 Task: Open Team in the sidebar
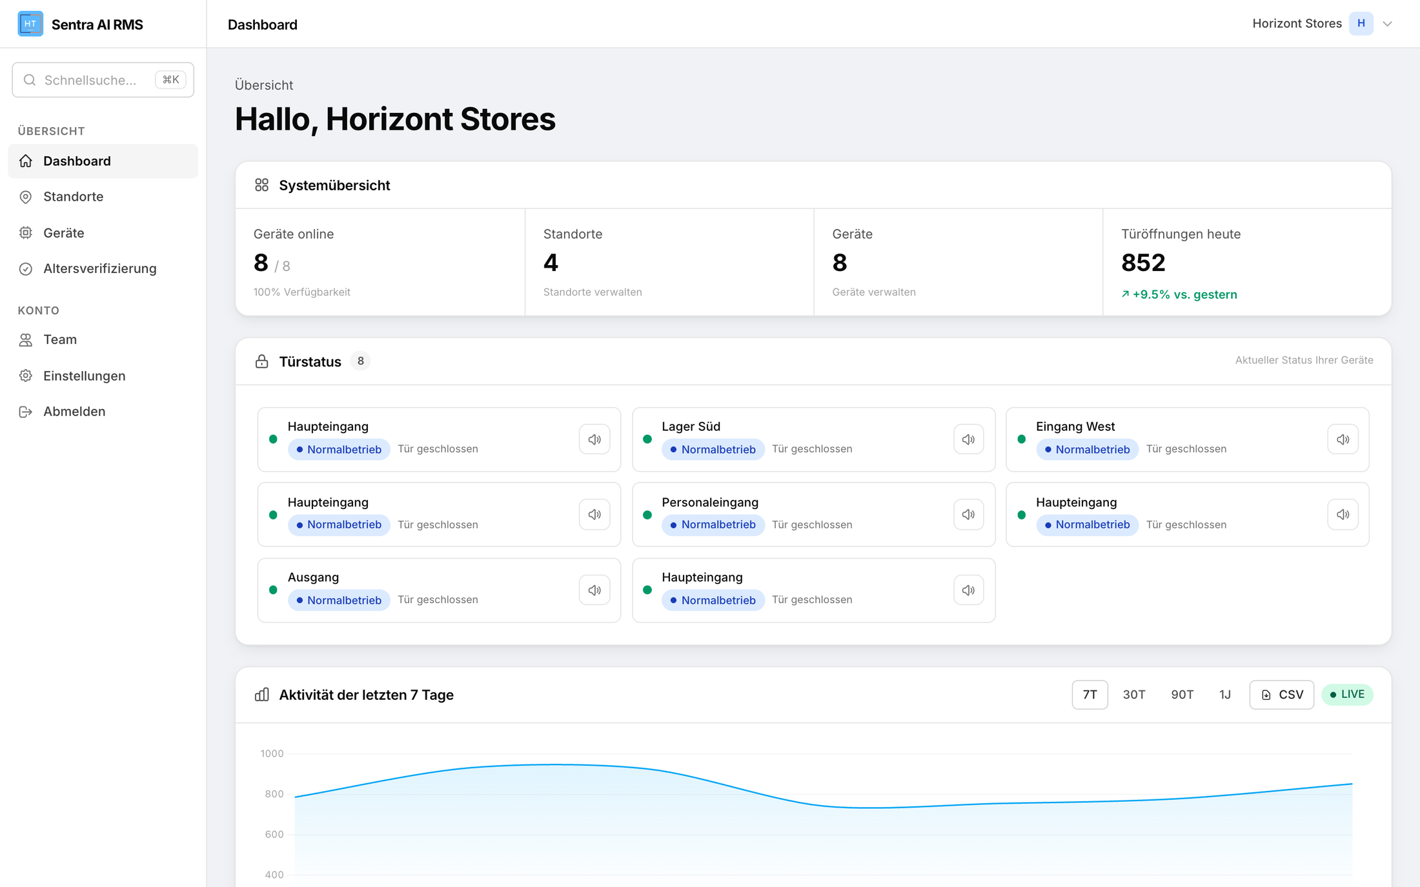point(103,339)
